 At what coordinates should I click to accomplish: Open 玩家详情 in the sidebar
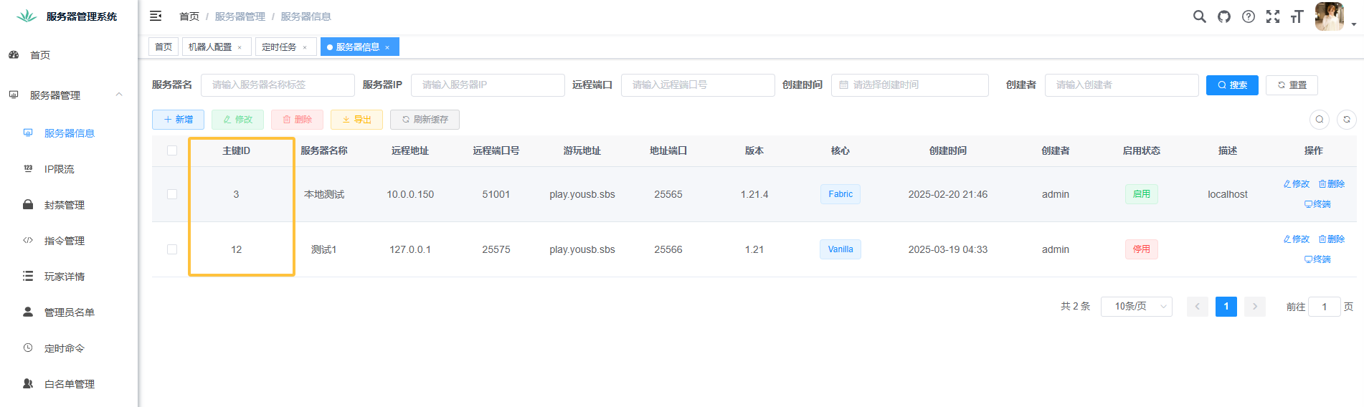click(68, 277)
